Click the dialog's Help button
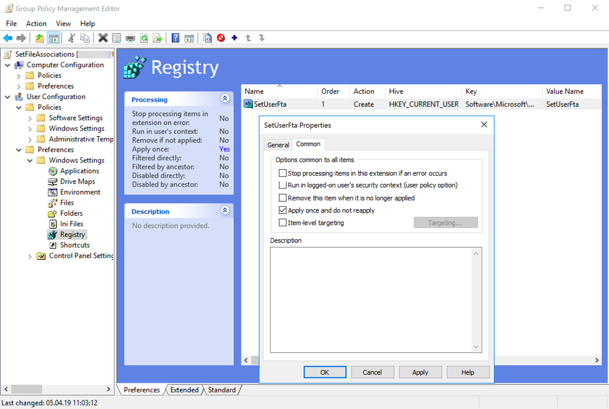The height and width of the screenshot is (409, 609). click(x=468, y=372)
